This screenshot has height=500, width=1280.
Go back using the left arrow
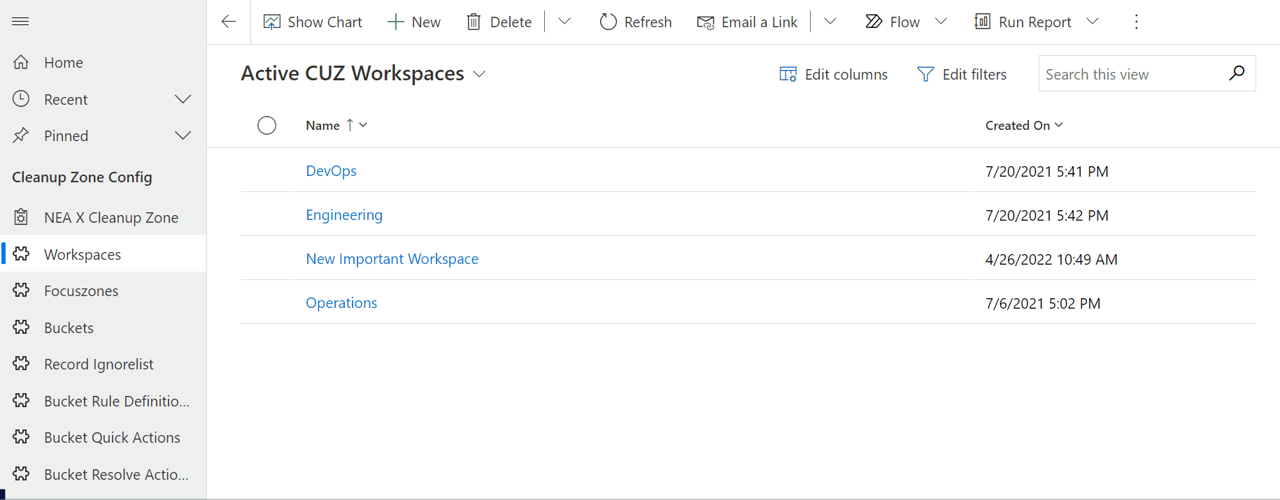229,22
